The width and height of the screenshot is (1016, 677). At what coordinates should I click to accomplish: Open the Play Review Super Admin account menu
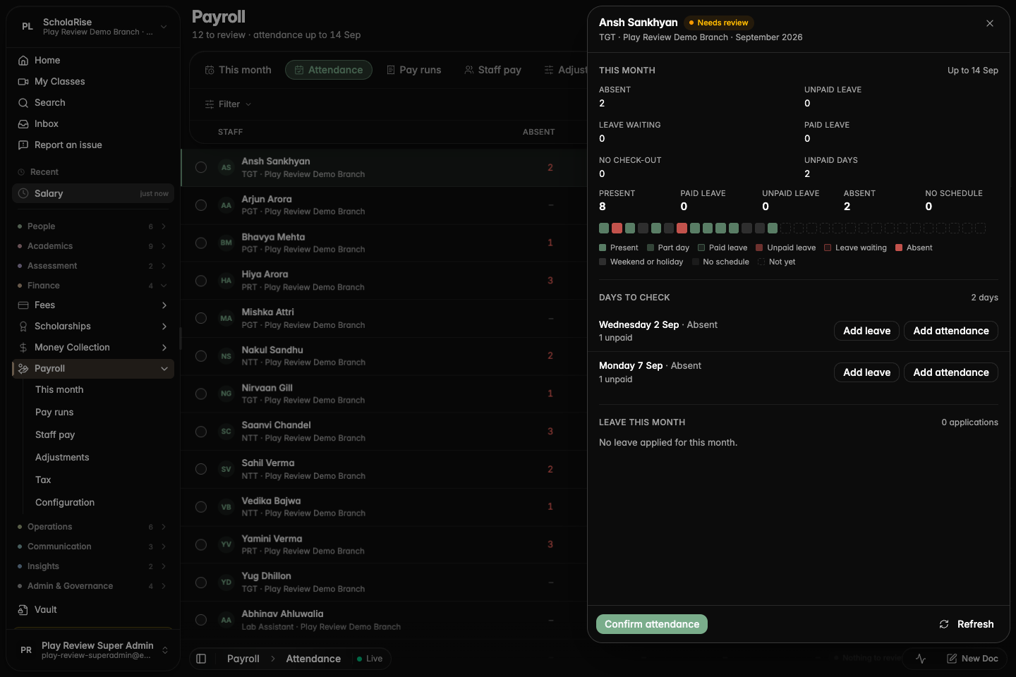[93, 650]
